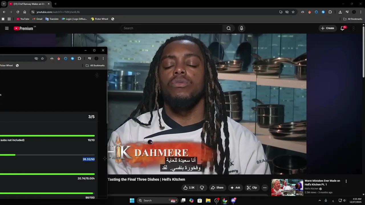Open YouTube account avatar menu
This screenshot has width=365, height=205.
coord(354,28)
